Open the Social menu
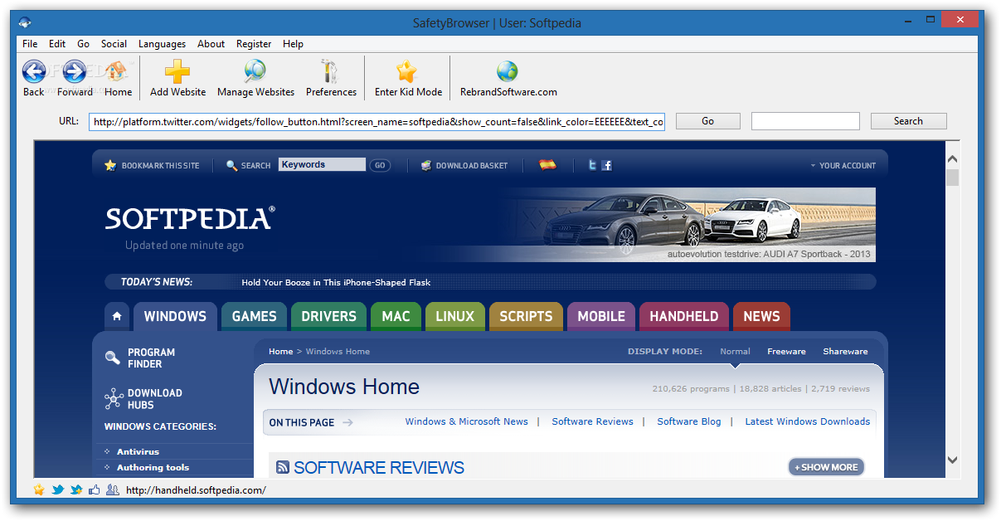 [x=114, y=44]
